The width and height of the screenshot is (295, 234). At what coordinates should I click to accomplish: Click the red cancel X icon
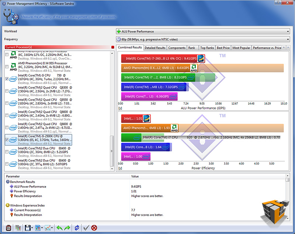tap(94, 228)
